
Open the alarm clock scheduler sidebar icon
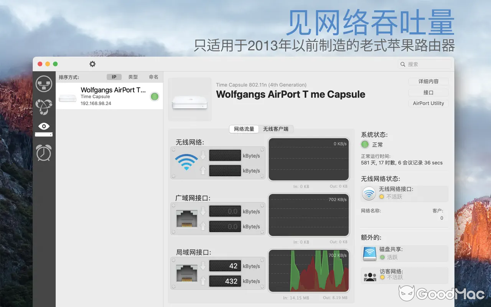tap(44, 153)
